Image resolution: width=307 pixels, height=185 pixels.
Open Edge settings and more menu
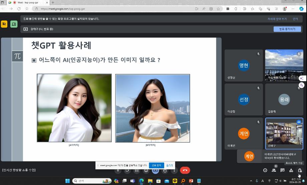tap(293, 9)
